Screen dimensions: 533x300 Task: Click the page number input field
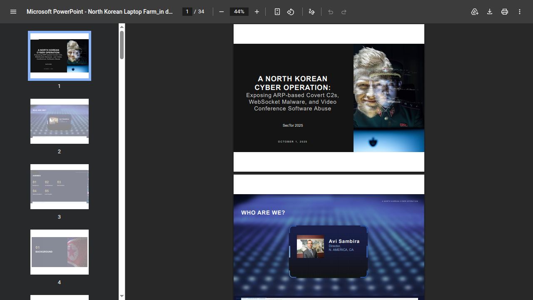click(187, 12)
